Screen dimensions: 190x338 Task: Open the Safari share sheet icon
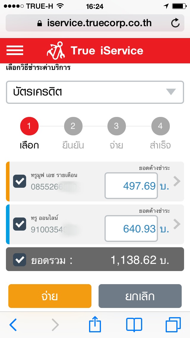pos(95,324)
